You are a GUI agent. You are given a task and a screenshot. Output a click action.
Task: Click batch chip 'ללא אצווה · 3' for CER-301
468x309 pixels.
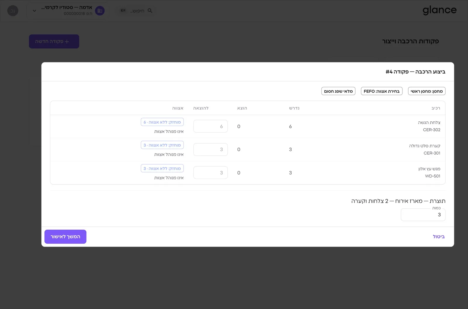click(162, 145)
